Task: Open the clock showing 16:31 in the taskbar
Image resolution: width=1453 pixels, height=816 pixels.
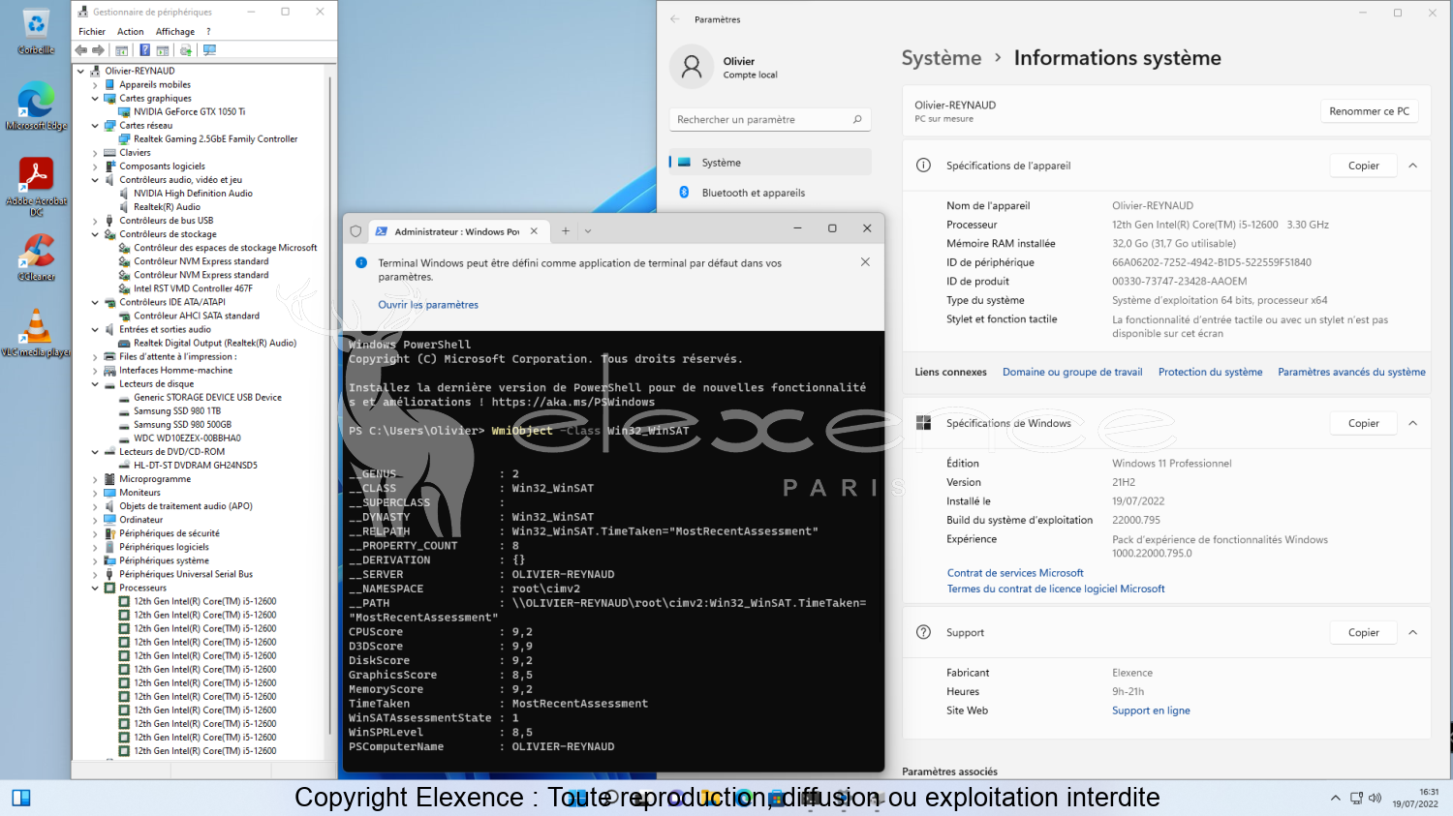Action: point(1415,798)
